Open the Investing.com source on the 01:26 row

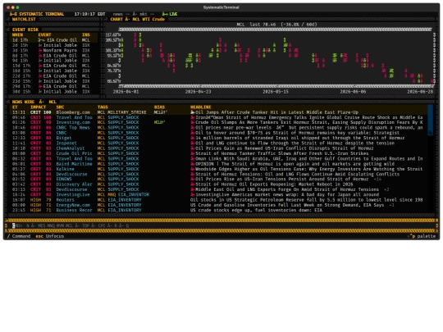73,122
